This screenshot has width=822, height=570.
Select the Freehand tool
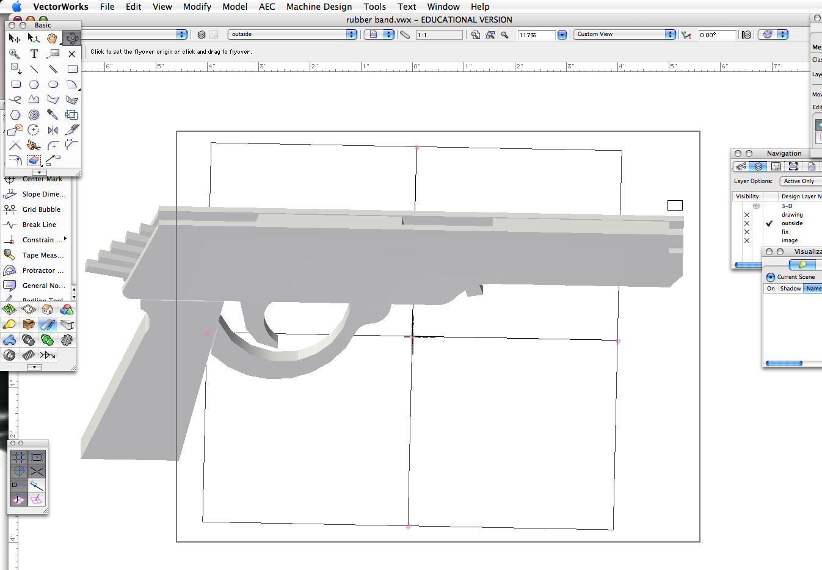(x=15, y=99)
